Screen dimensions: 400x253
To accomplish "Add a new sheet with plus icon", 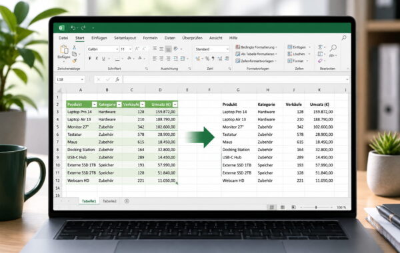I will pyautogui.click(x=127, y=201).
